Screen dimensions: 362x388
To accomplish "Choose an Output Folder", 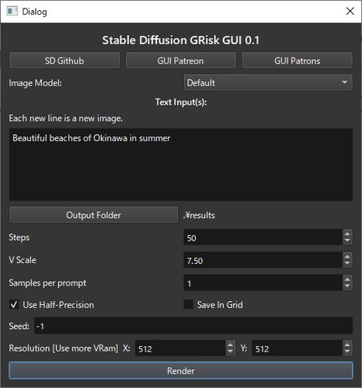I will 93,215.
